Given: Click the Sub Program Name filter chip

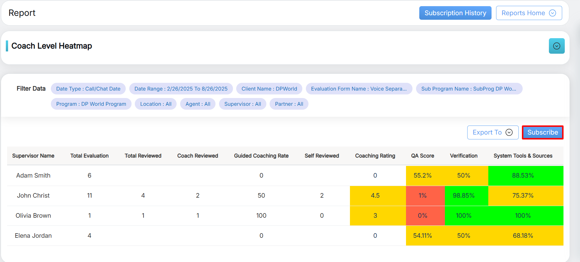Looking at the screenshot, I should pos(469,89).
